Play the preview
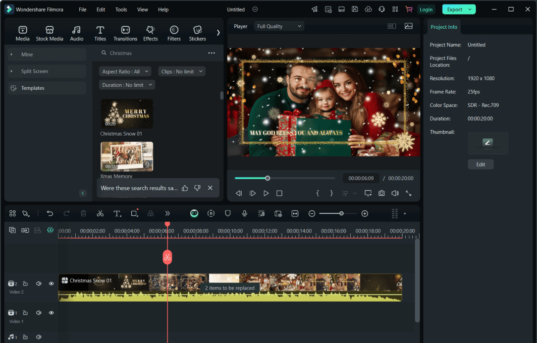537x343 pixels. (266, 193)
